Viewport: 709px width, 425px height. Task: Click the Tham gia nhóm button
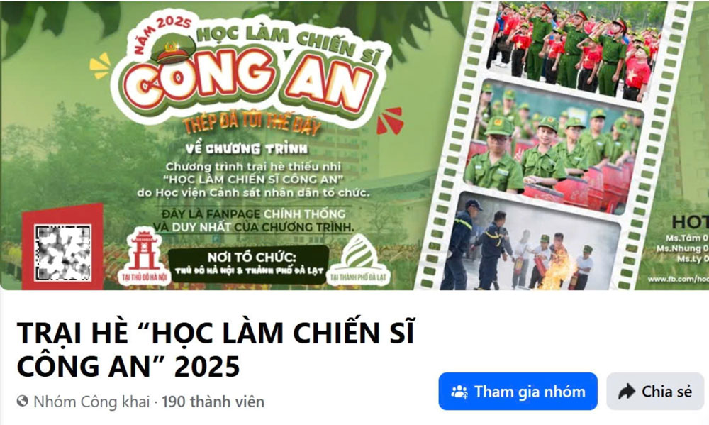[518, 392]
